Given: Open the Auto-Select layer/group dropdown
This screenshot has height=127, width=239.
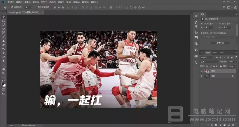Looking at the screenshot, I should tap(29, 7).
